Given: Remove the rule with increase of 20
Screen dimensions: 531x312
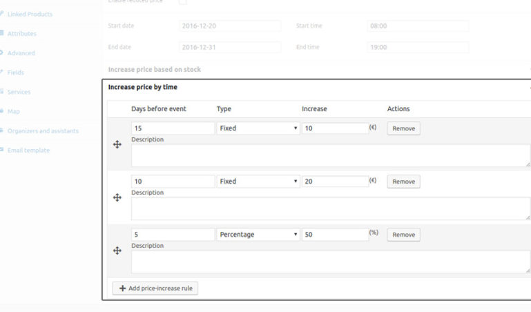Looking at the screenshot, I should pyautogui.click(x=403, y=182).
